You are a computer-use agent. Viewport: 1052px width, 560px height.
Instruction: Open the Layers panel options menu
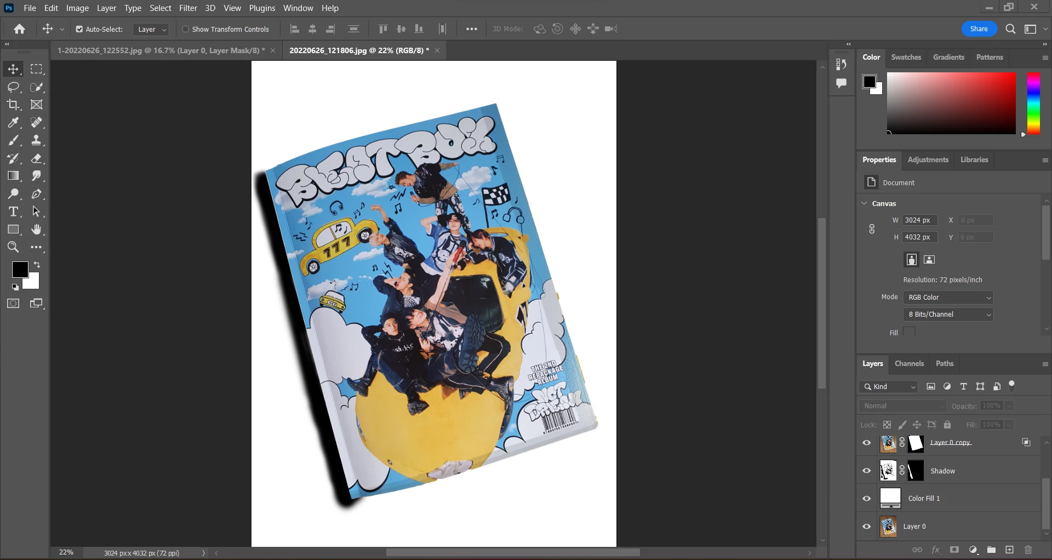pos(1045,364)
